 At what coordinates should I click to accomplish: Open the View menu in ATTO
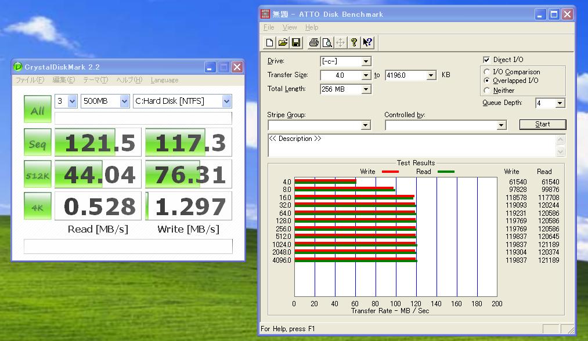pos(289,27)
